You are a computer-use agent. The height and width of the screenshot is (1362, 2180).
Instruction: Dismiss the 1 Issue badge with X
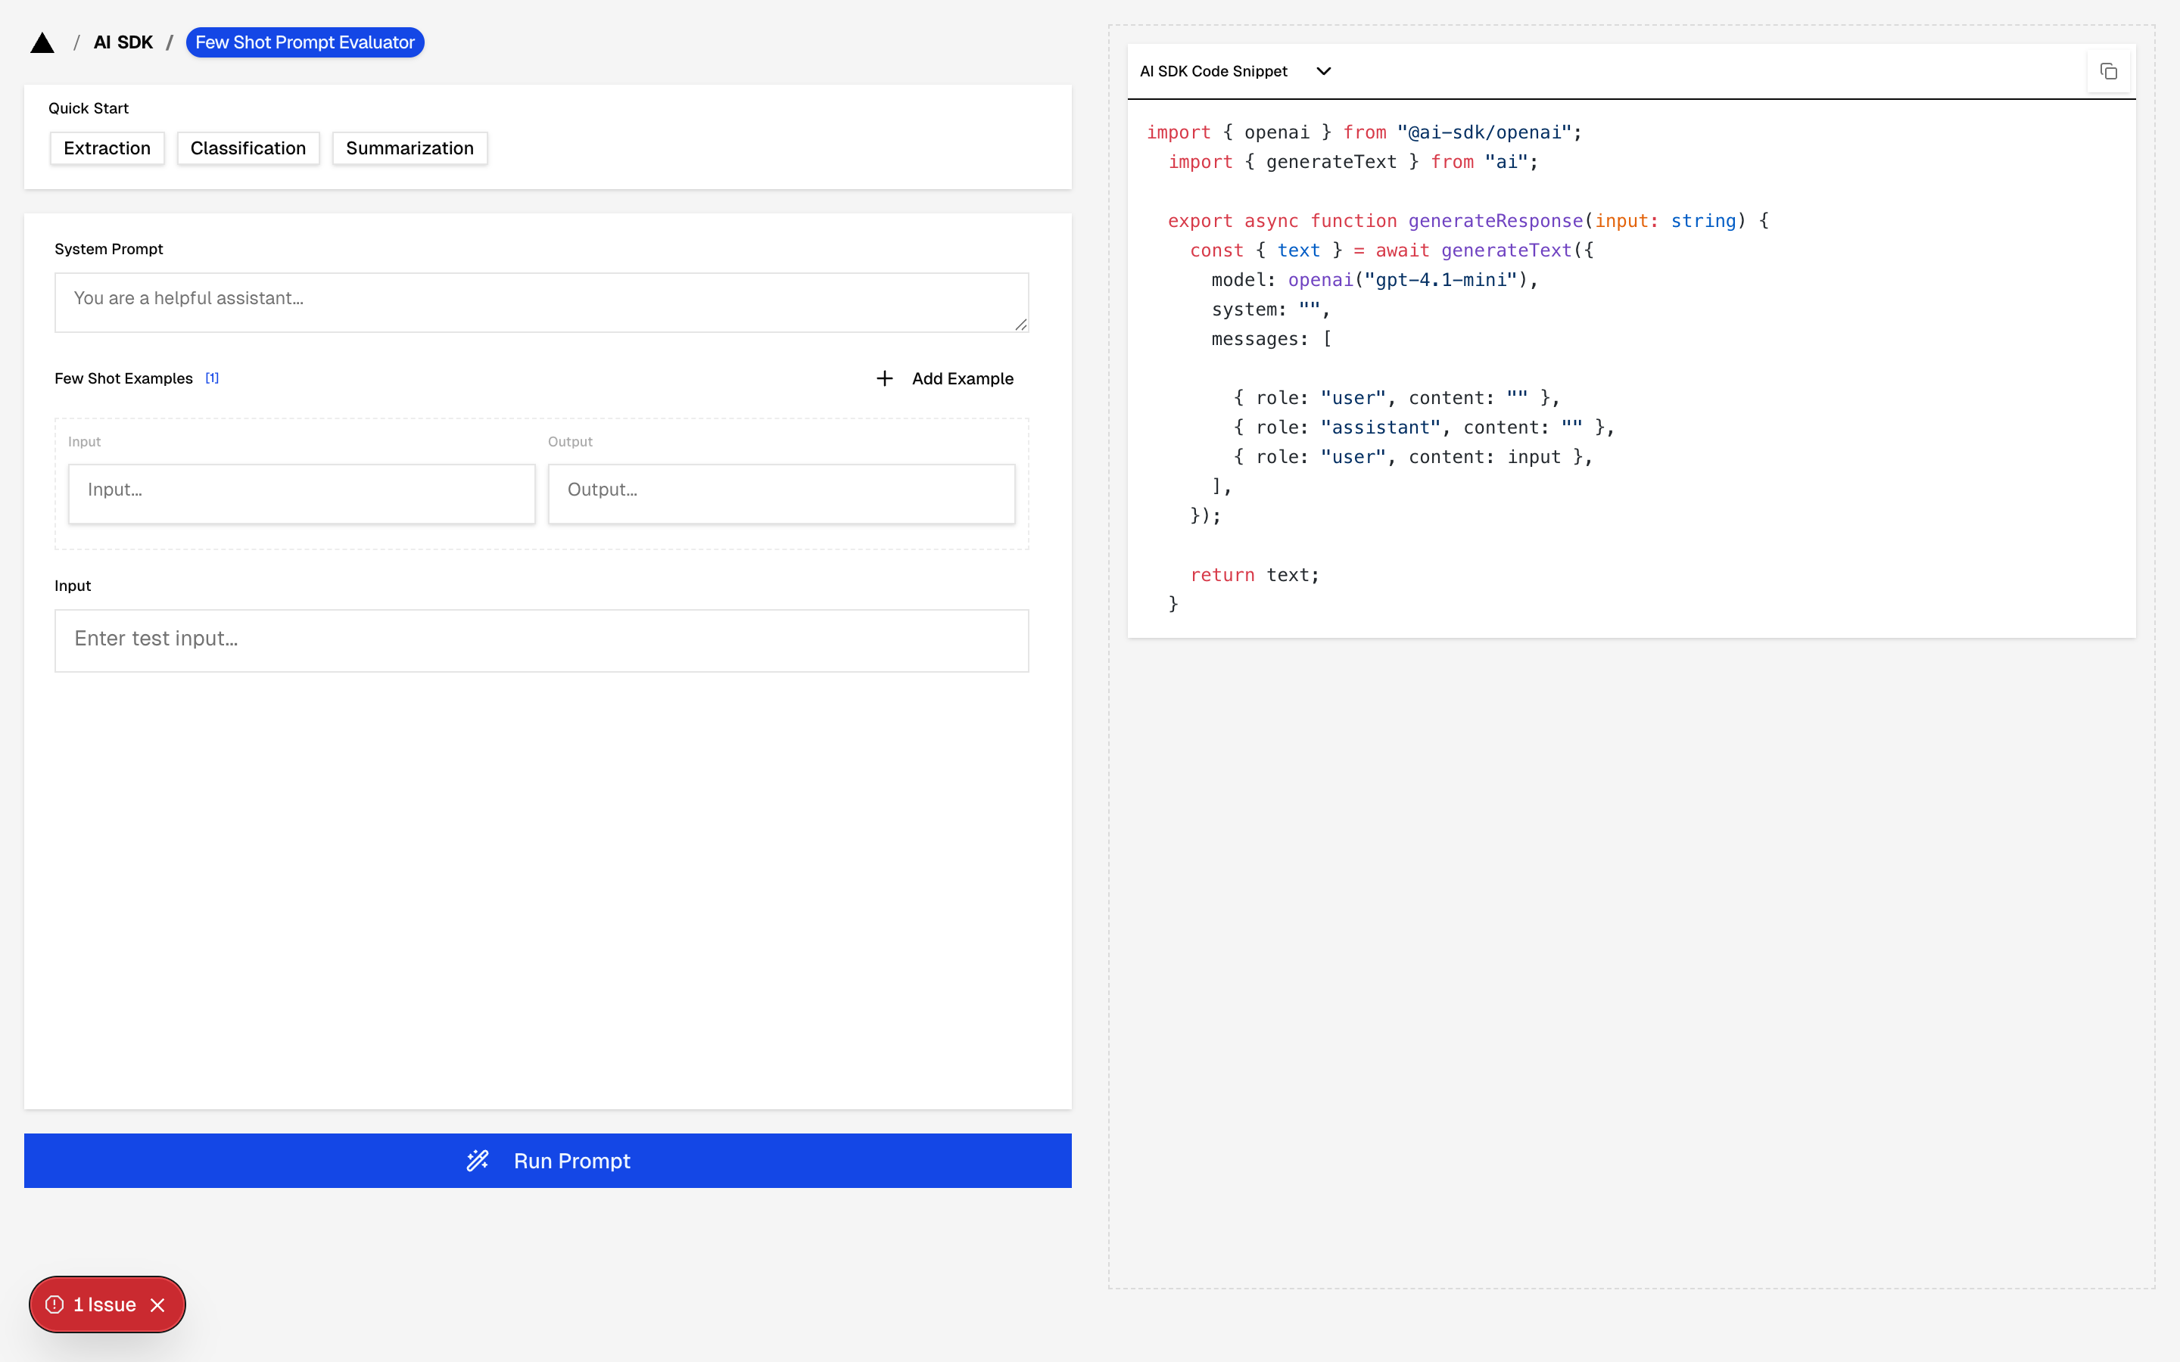(x=157, y=1304)
